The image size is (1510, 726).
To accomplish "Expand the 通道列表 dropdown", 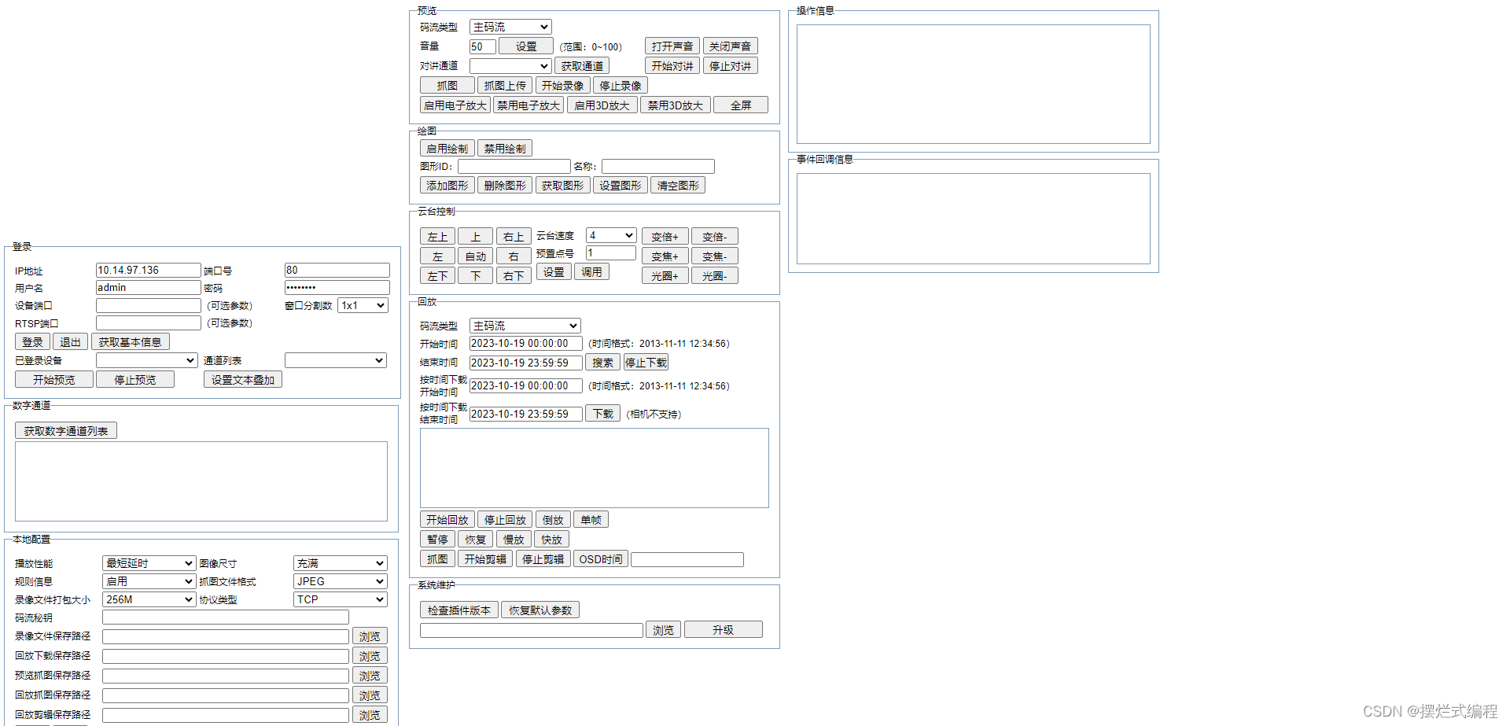I will tap(336, 360).
